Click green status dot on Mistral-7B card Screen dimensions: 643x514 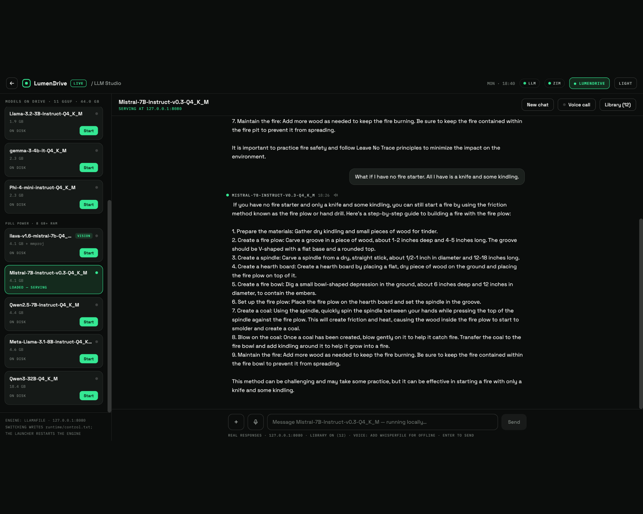97,273
